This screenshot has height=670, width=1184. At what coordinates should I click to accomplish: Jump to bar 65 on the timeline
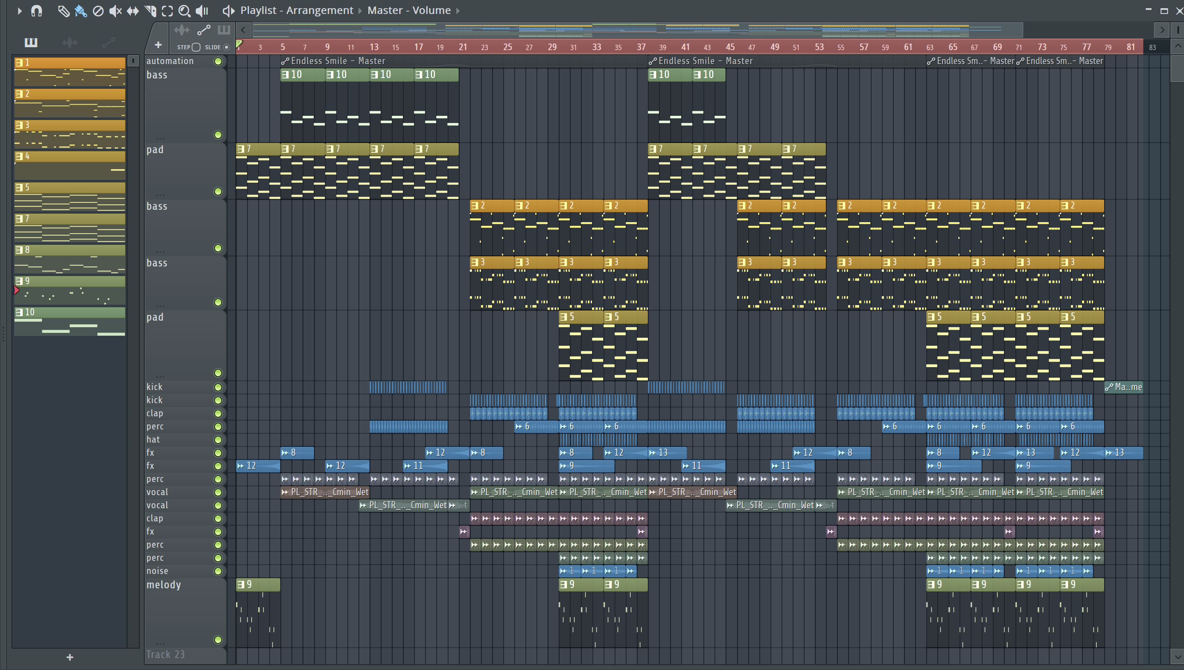pos(953,47)
